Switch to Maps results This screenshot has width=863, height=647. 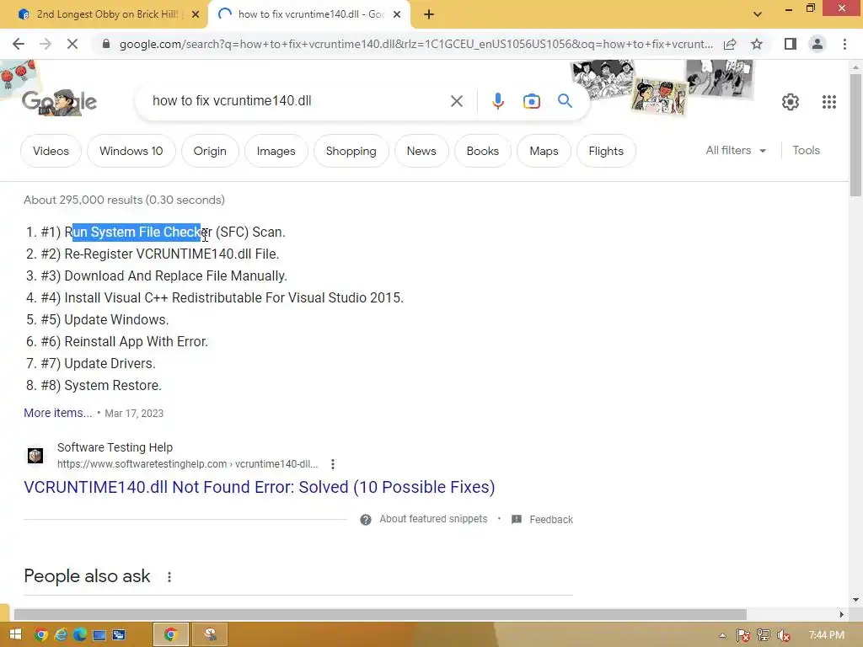[x=544, y=151]
